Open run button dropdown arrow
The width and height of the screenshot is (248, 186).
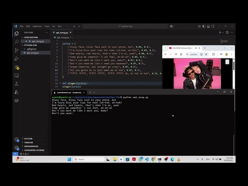tap(223, 33)
